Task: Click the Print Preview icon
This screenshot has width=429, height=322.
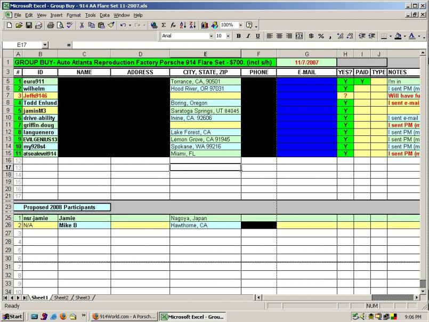Action: point(60,25)
